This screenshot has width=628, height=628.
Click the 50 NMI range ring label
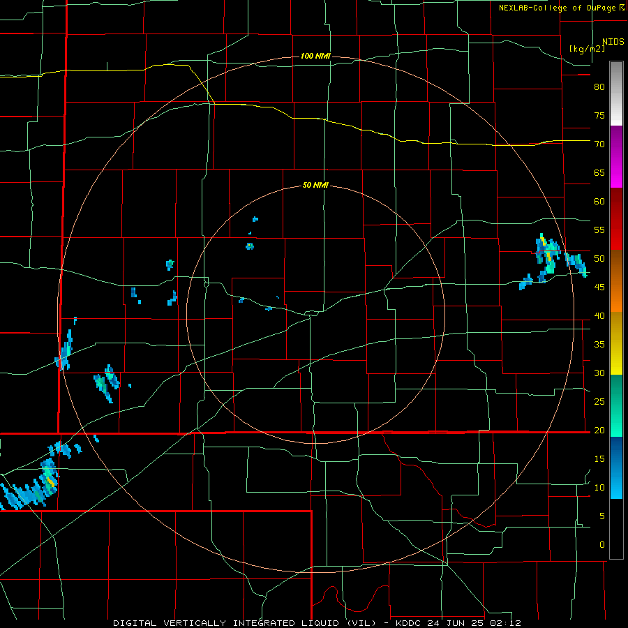pyautogui.click(x=315, y=185)
